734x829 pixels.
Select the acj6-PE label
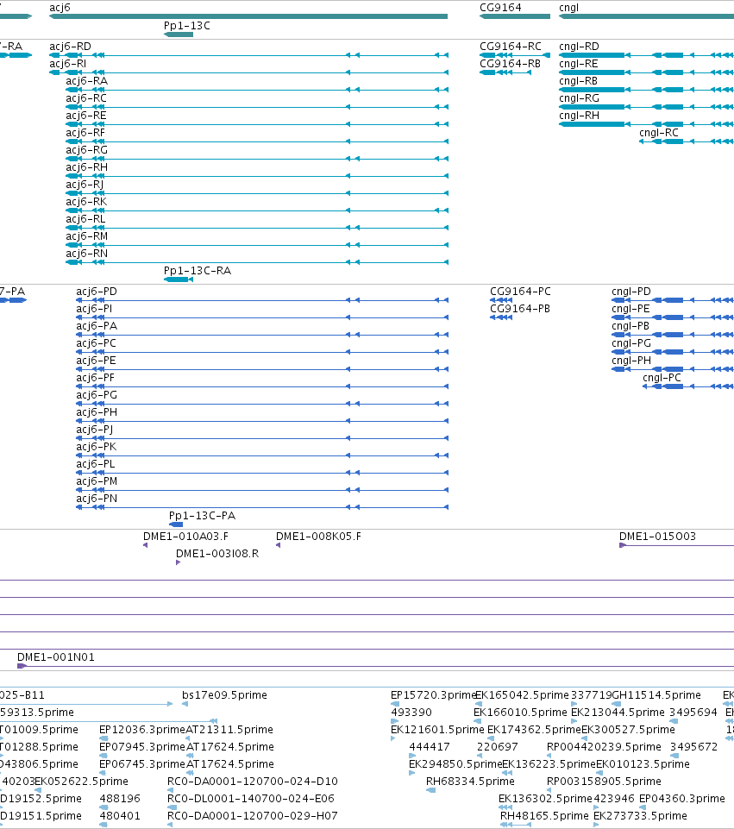click(x=97, y=361)
